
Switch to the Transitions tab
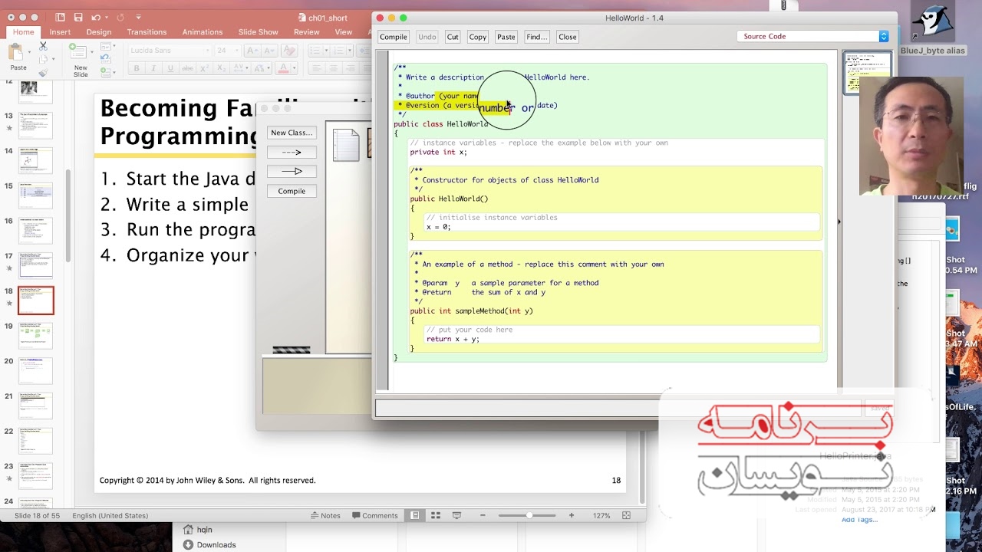pos(147,32)
